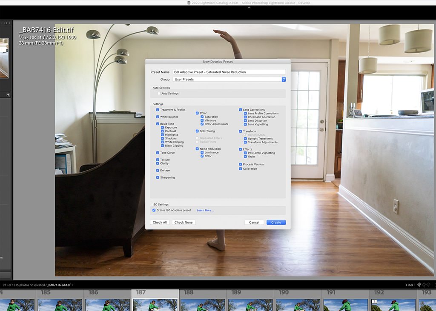Toggle the Lens Distortion checkbox
436x311 pixels.
pos(245,121)
